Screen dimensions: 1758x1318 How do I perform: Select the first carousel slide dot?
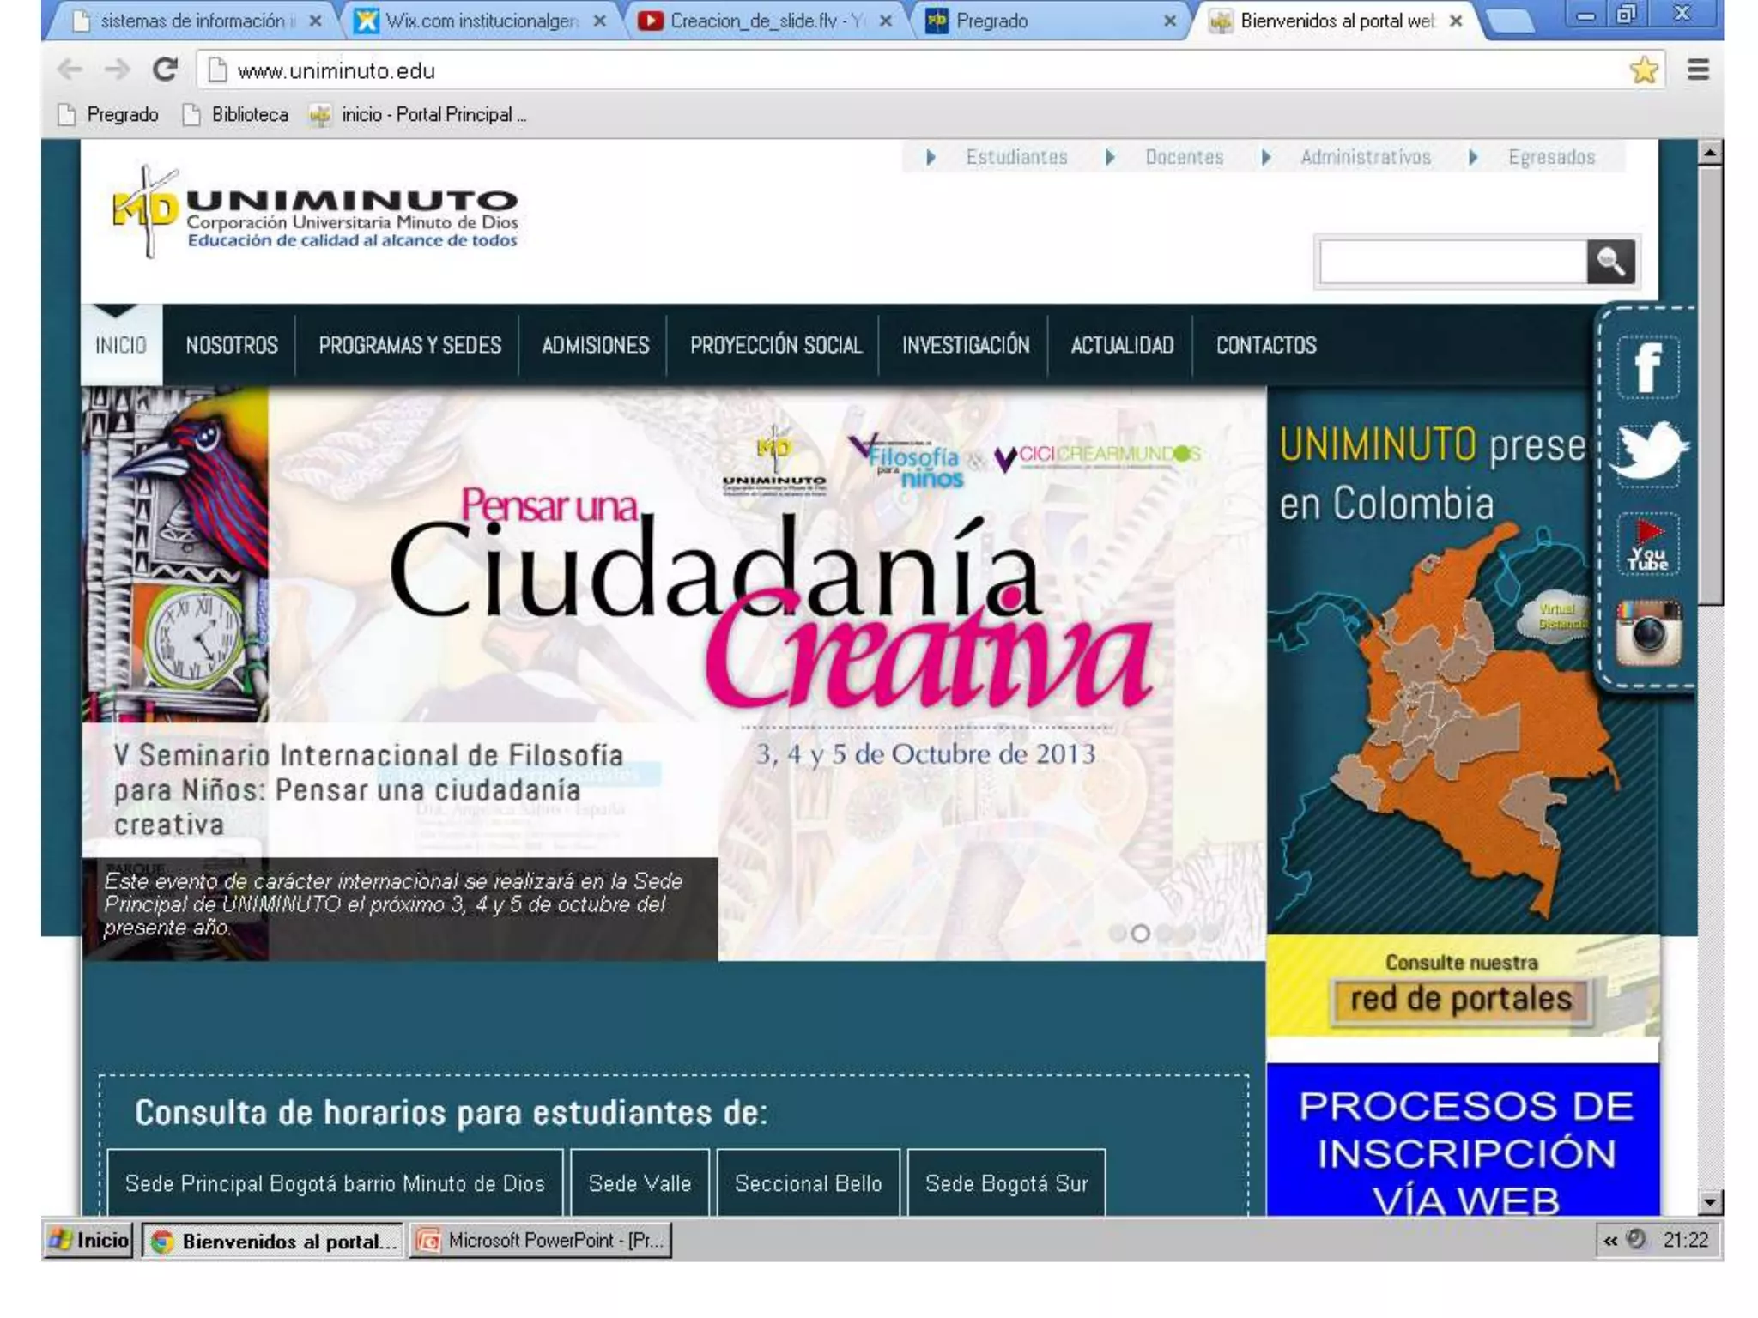(x=1118, y=934)
